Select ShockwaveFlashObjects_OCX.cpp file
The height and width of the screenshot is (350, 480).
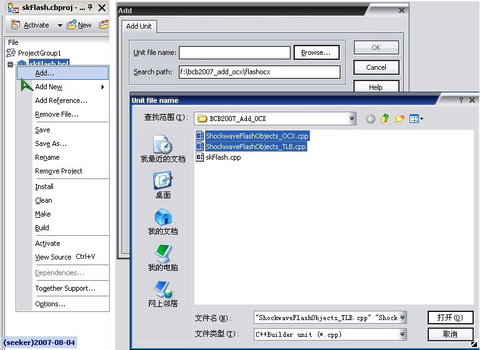pyautogui.click(x=252, y=136)
